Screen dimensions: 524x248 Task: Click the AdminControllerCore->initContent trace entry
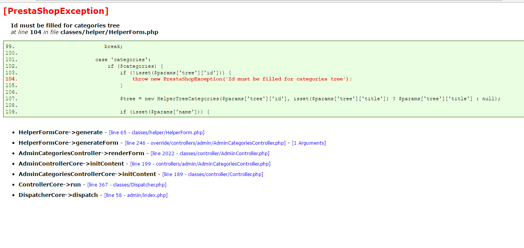71,164
